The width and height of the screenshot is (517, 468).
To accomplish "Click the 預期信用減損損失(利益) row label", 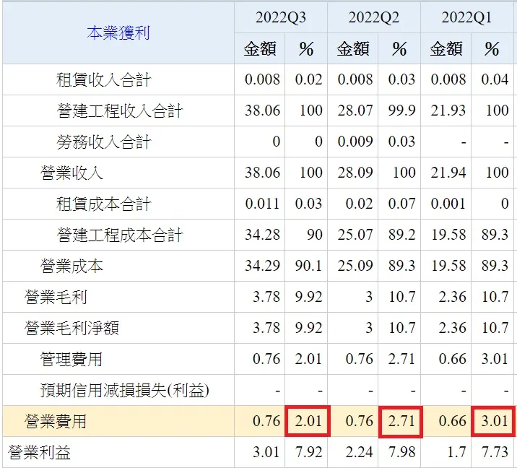I will click(x=125, y=391).
